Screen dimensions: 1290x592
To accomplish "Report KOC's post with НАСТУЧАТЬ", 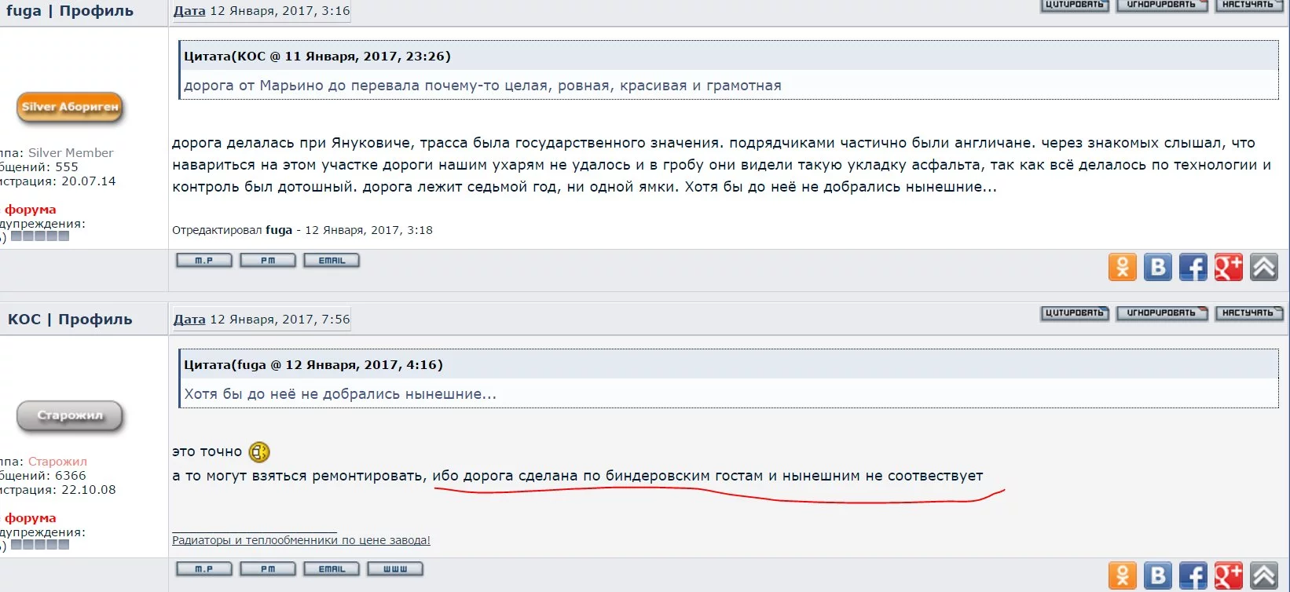I will coord(1249,313).
